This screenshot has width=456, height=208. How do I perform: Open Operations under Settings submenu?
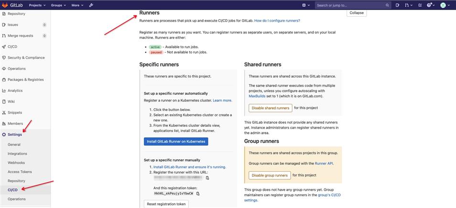coord(17,199)
